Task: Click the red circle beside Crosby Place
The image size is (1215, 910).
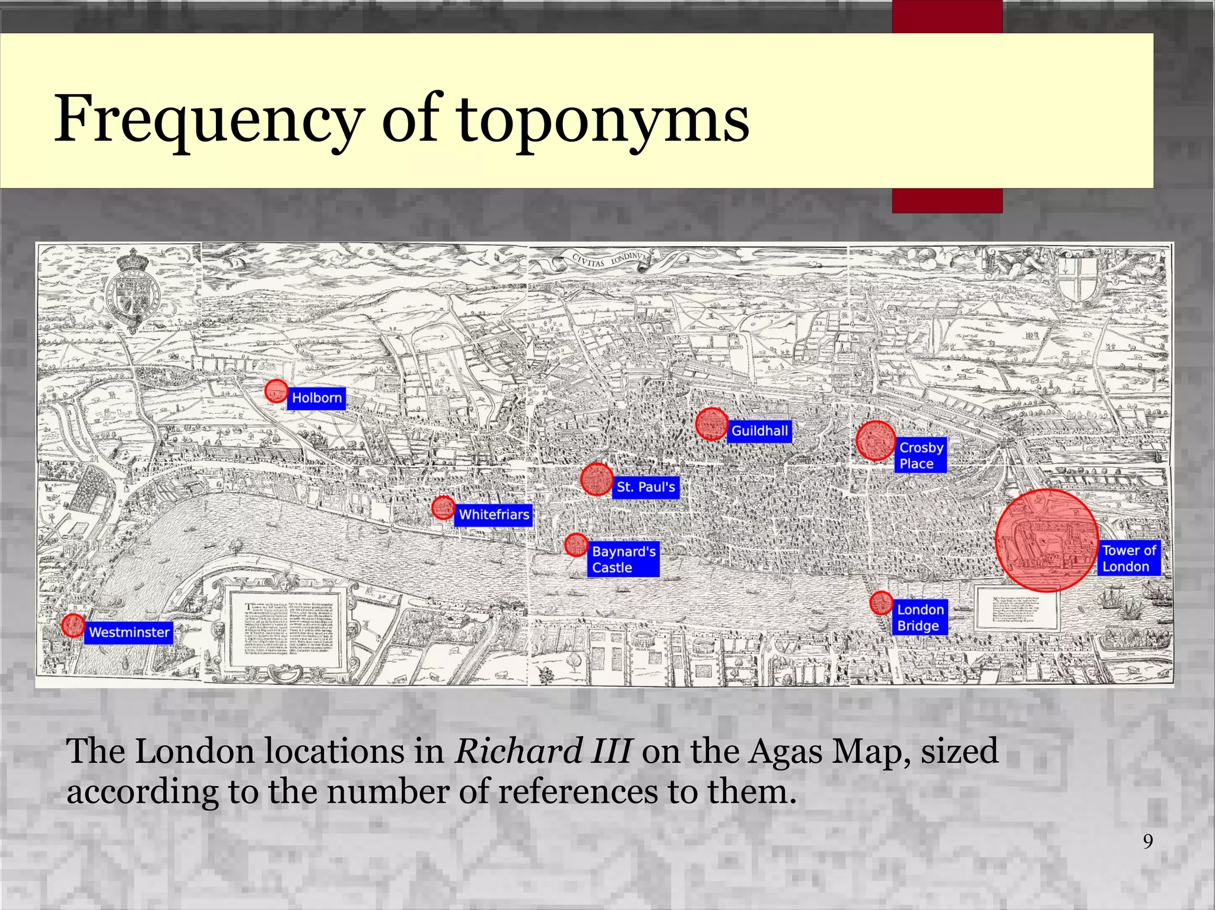Action: coord(876,440)
